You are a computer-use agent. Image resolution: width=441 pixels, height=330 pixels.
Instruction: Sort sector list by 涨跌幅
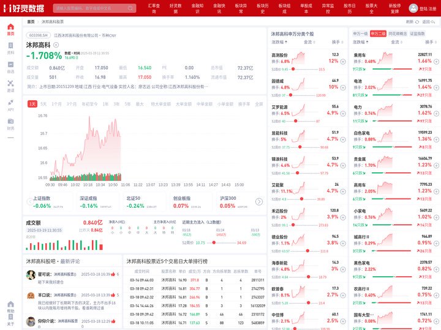coord(361,42)
